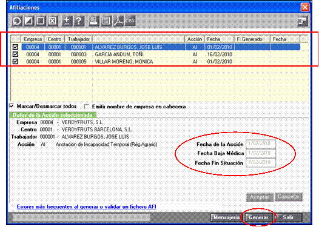
Task: Click the Generar button
Action: pyautogui.click(x=258, y=217)
